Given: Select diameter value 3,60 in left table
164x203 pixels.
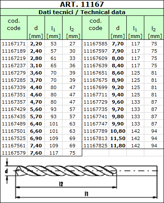Looking at the screenshot, I should (36, 73).
